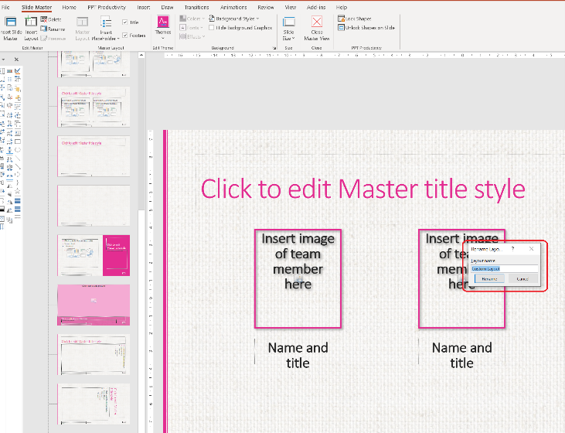
Task: Click Rename in the Edit Master group
Action: pyautogui.click(x=53, y=29)
